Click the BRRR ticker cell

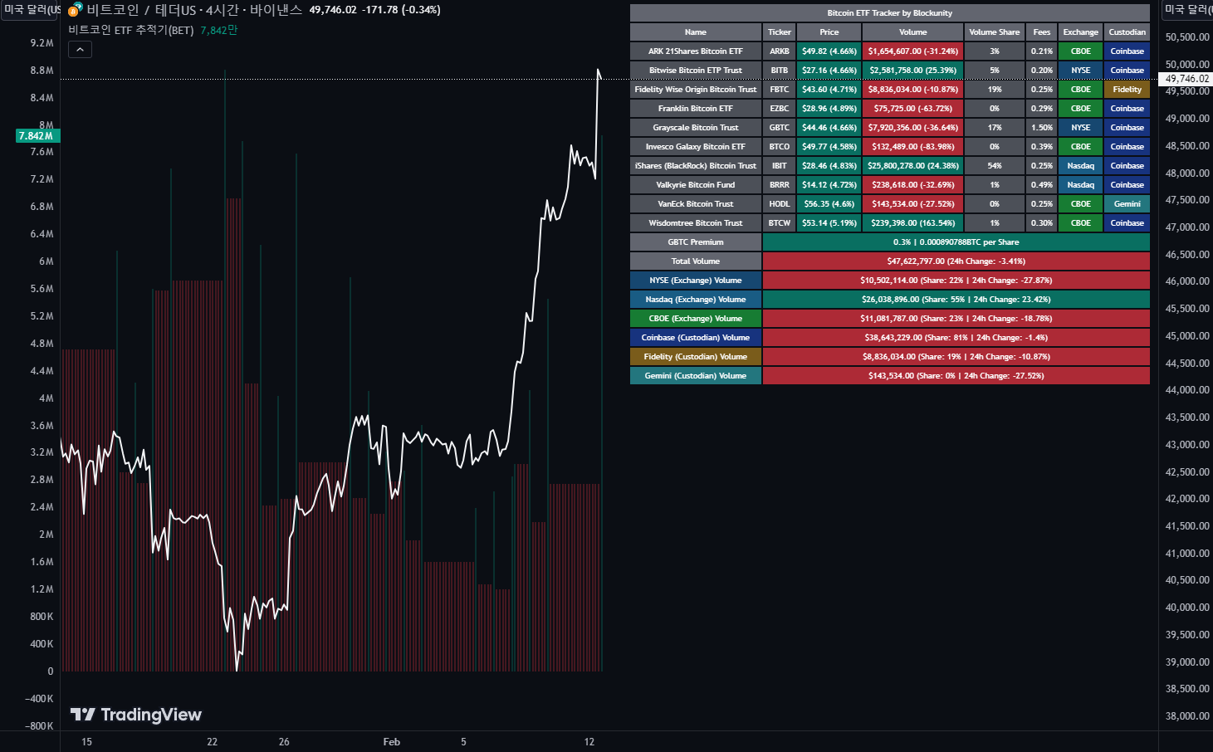point(780,185)
